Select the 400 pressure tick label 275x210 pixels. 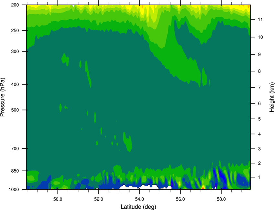point(15,84)
